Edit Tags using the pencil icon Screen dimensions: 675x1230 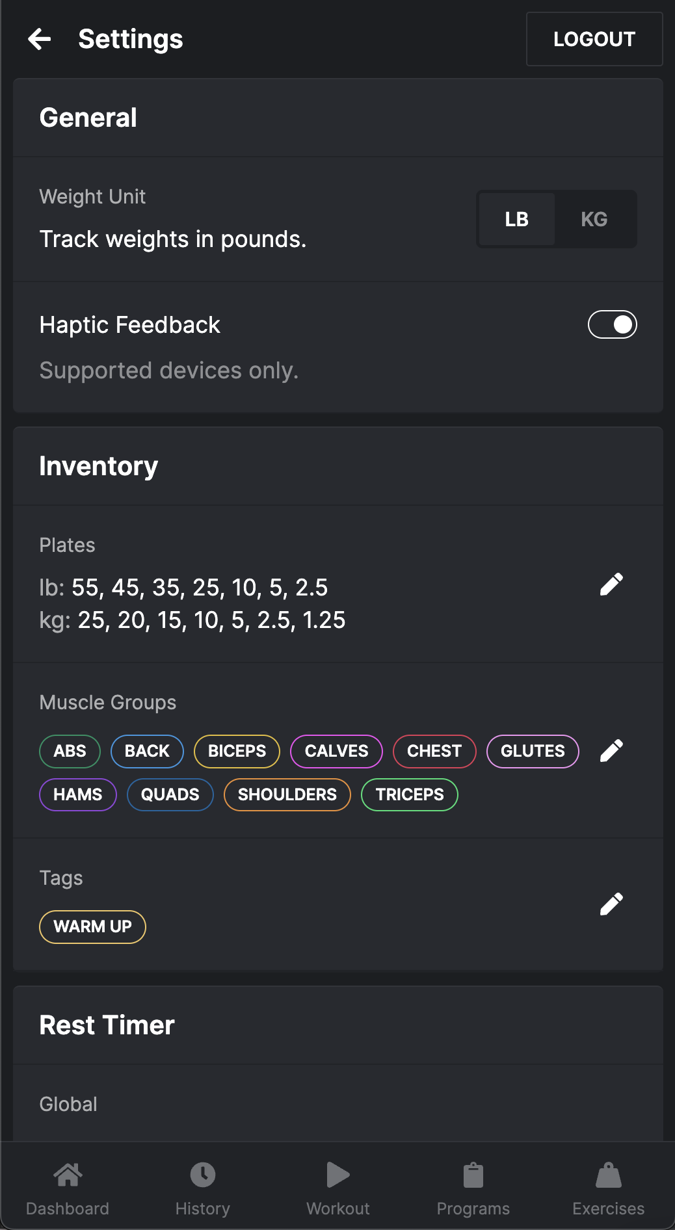(x=611, y=904)
